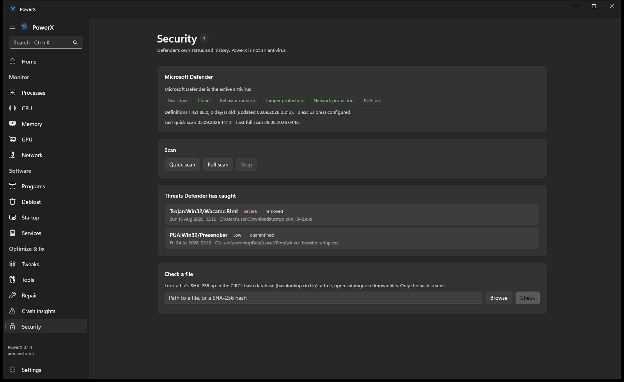
Task: Navigate to the Debloat page
Action: click(x=46, y=202)
